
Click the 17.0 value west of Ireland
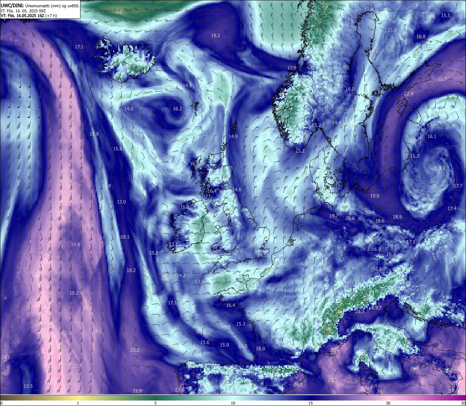(x=121, y=202)
